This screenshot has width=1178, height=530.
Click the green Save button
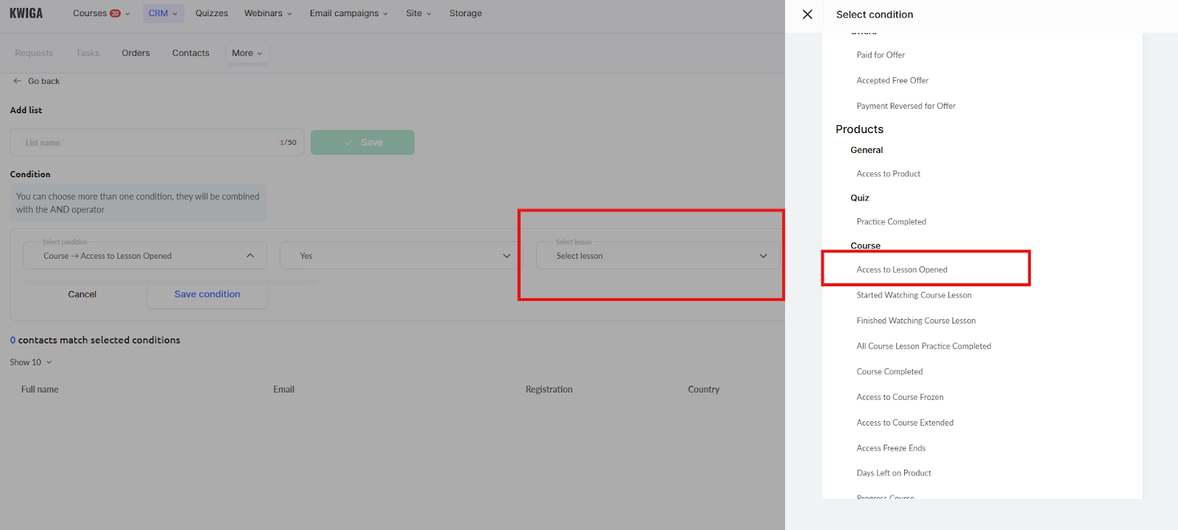(362, 143)
